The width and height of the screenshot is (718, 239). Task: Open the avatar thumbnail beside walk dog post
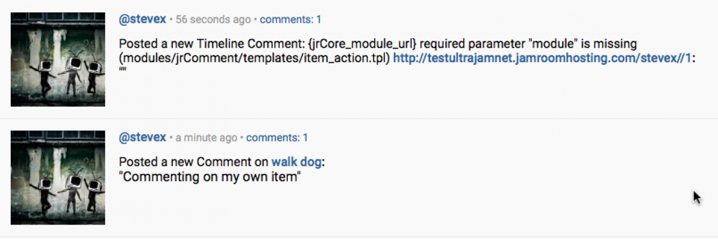58,178
